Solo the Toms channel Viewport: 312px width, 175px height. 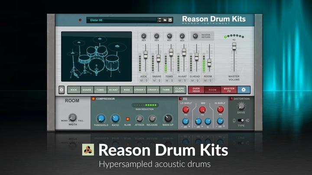pyautogui.click(x=172, y=80)
